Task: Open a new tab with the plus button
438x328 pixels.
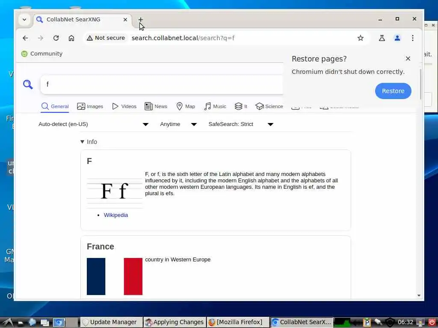Action: [x=140, y=20]
